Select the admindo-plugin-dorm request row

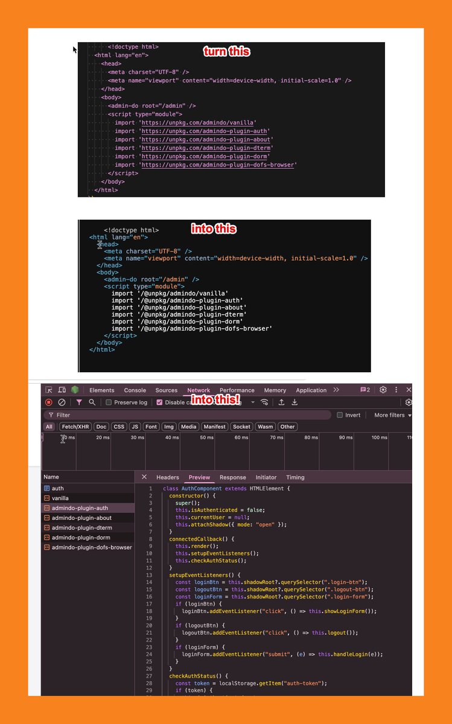click(88, 538)
